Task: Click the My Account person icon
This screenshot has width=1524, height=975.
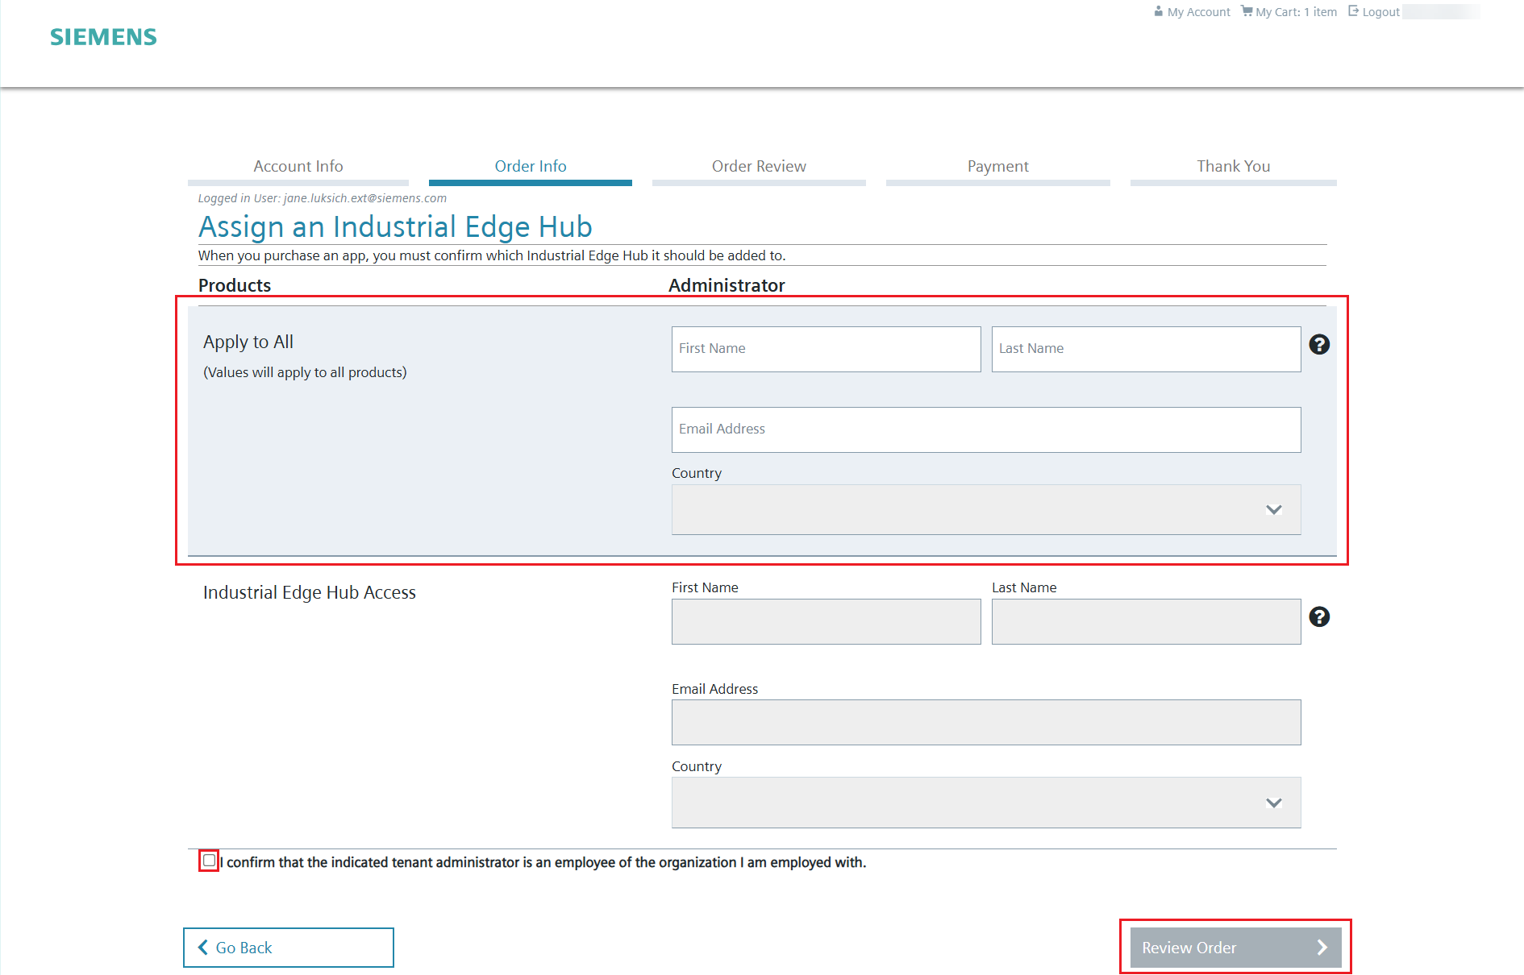Action: [x=1159, y=11]
